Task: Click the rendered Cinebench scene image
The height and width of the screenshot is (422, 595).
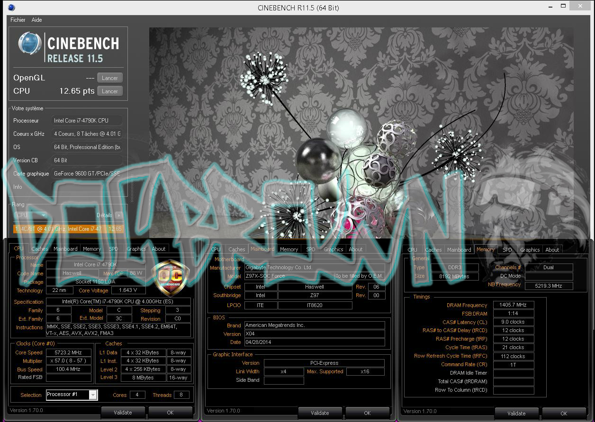Action: (361, 132)
